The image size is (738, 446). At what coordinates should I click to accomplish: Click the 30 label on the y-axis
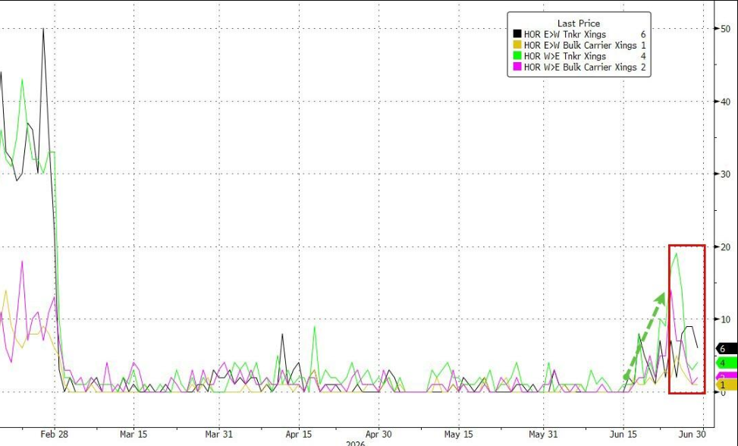[725, 174]
